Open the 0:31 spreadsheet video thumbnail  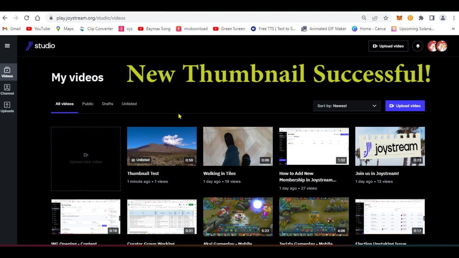coord(162,217)
